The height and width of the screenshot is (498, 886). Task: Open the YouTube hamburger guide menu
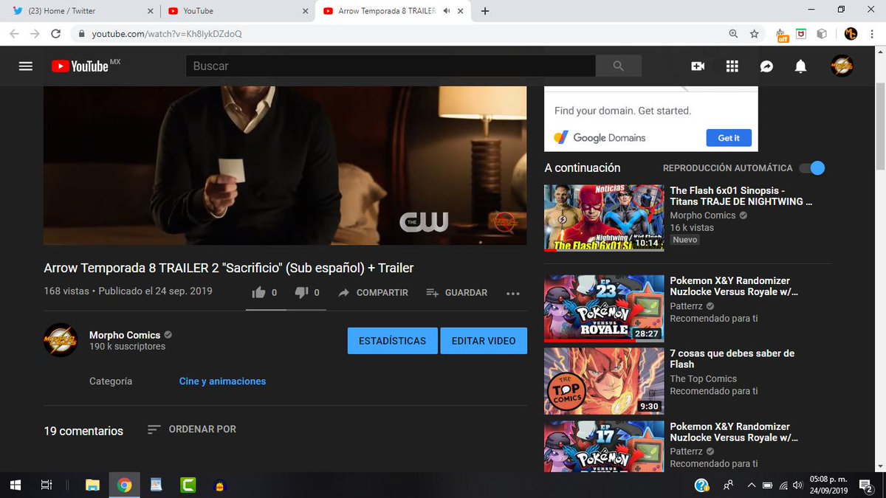click(x=26, y=66)
